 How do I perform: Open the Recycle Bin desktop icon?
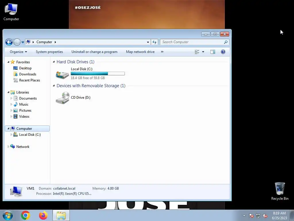280,191
